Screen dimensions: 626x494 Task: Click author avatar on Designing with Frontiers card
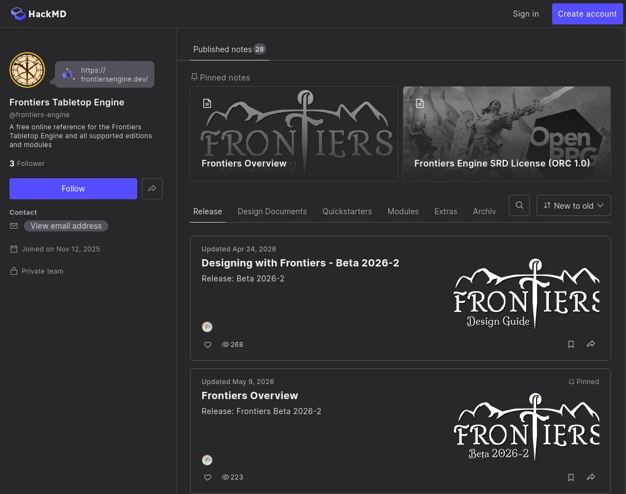207,327
